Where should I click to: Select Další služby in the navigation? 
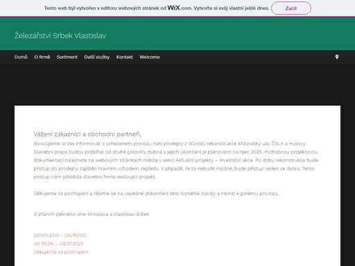pos(97,57)
